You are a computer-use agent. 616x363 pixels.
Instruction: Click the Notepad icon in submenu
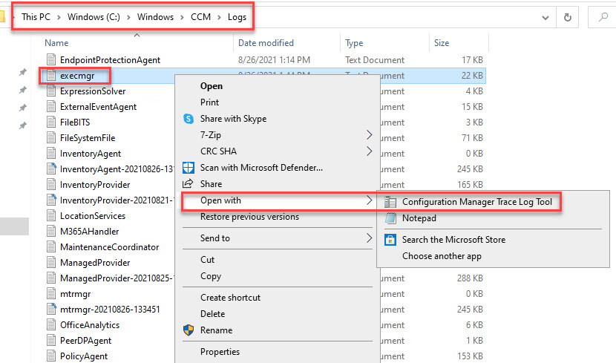(390, 218)
